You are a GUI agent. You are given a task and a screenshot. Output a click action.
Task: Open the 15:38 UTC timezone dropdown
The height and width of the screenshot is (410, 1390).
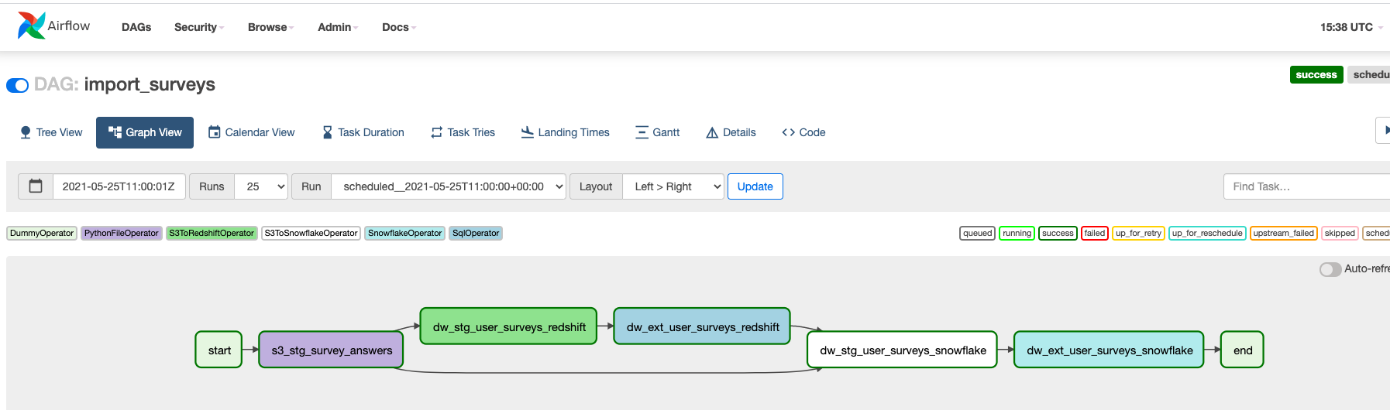[x=1351, y=27]
